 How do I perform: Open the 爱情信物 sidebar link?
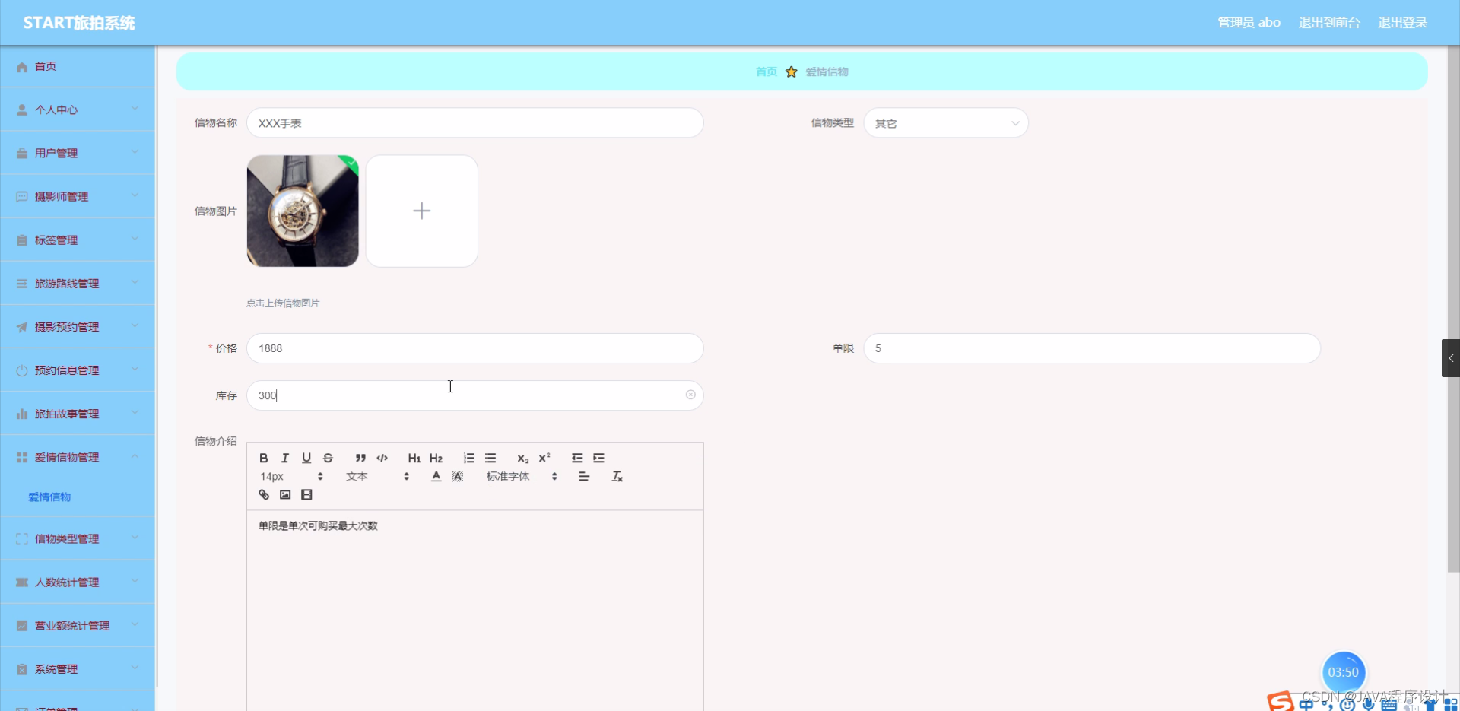[49, 497]
